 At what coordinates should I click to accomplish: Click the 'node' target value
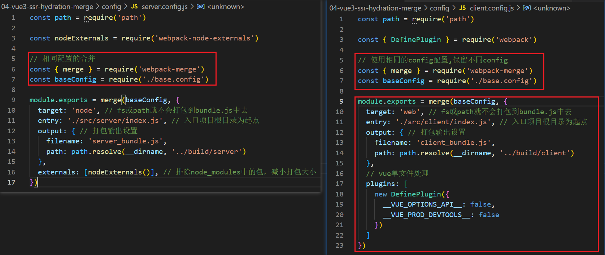click(84, 110)
